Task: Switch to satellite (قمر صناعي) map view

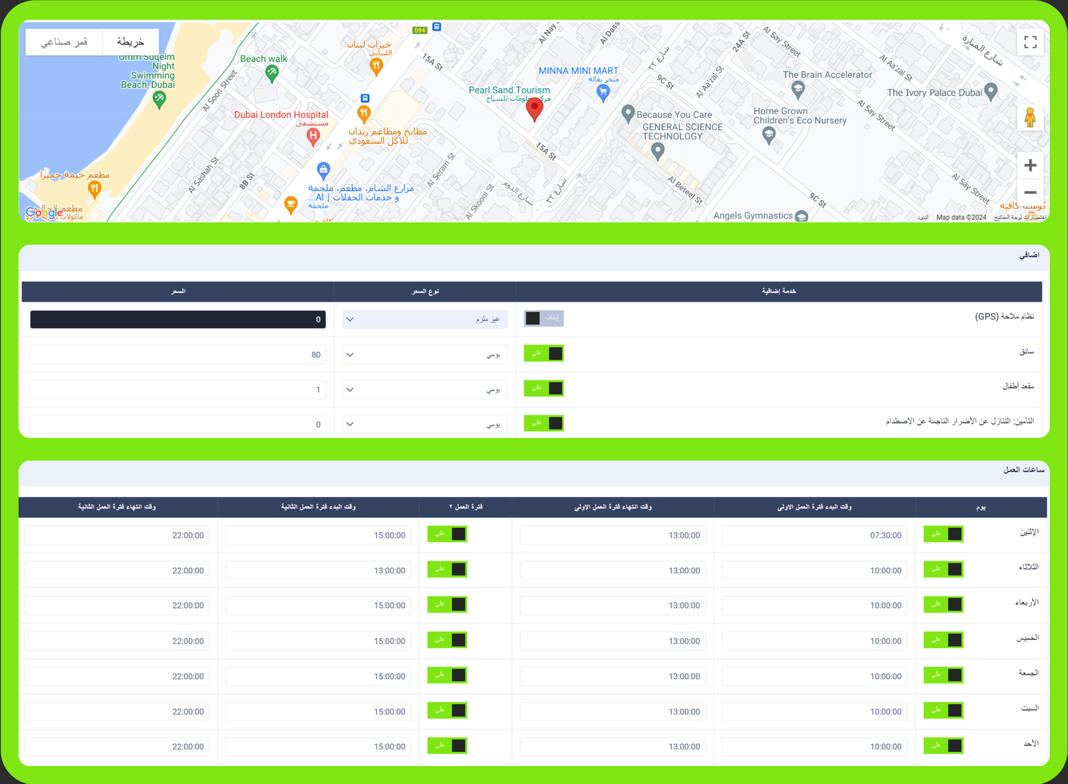Action: tap(64, 42)
